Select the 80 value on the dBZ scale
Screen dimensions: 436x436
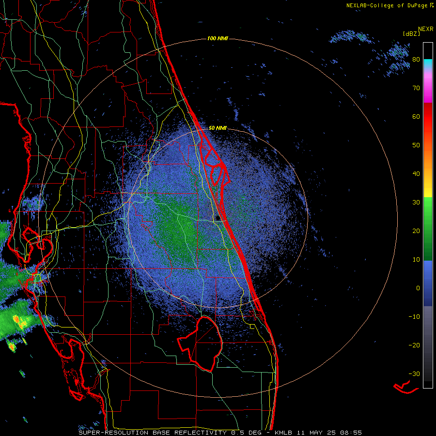coord(416,60)
